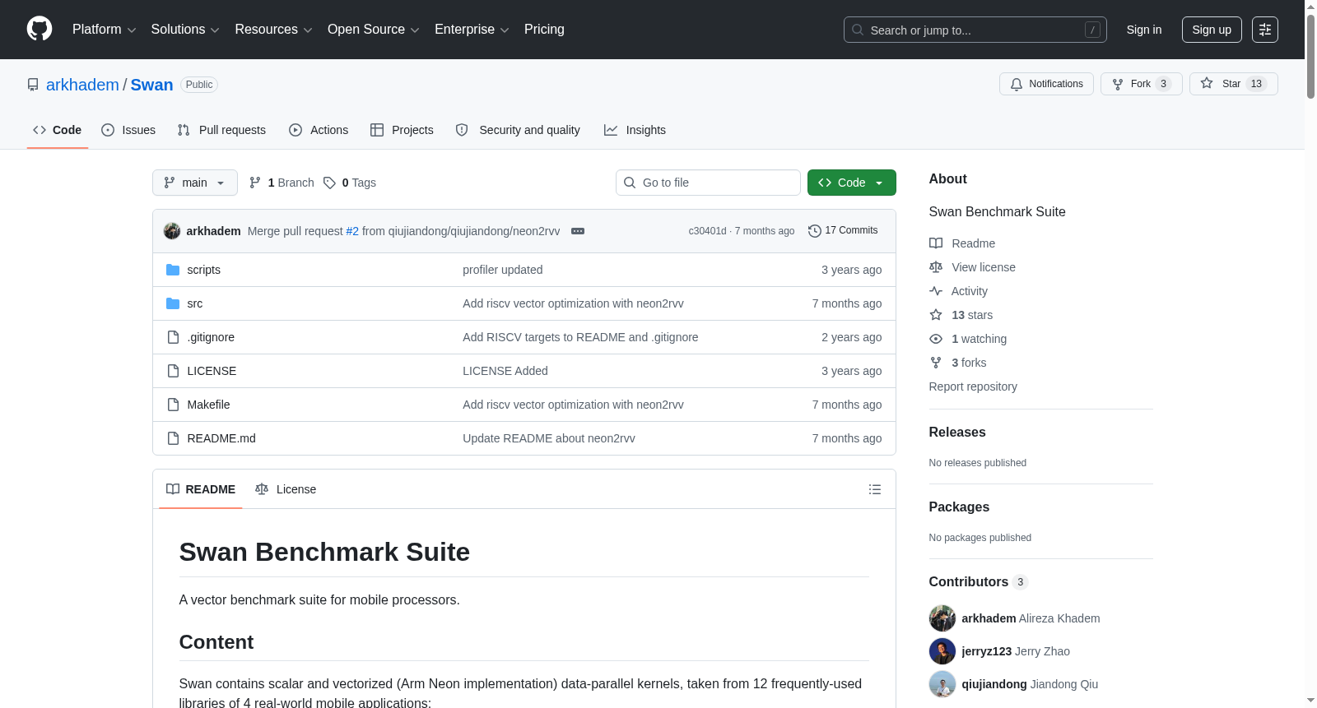Click qiujiandong's contributor avatar
Screen dimensions: 1317x708
point(942,684)
